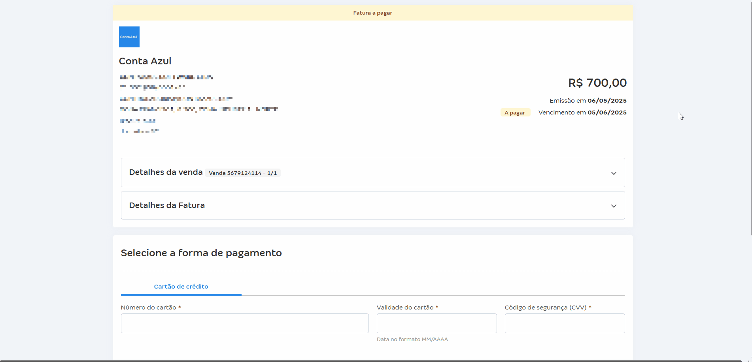Switch to the Cartão de crédito tab
The width and height of the screenshot is (752, 362).
click(x=181, y=287)
